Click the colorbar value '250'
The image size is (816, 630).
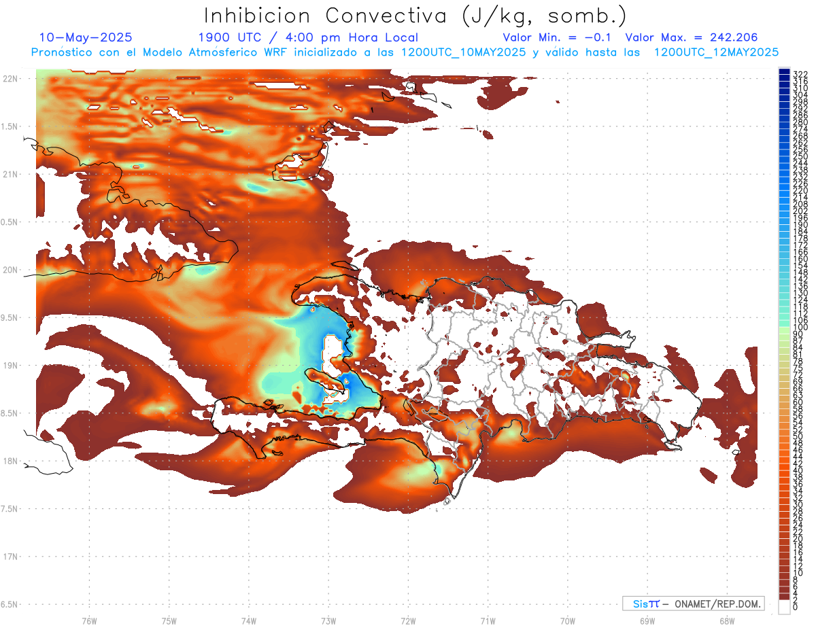[800, 156]
